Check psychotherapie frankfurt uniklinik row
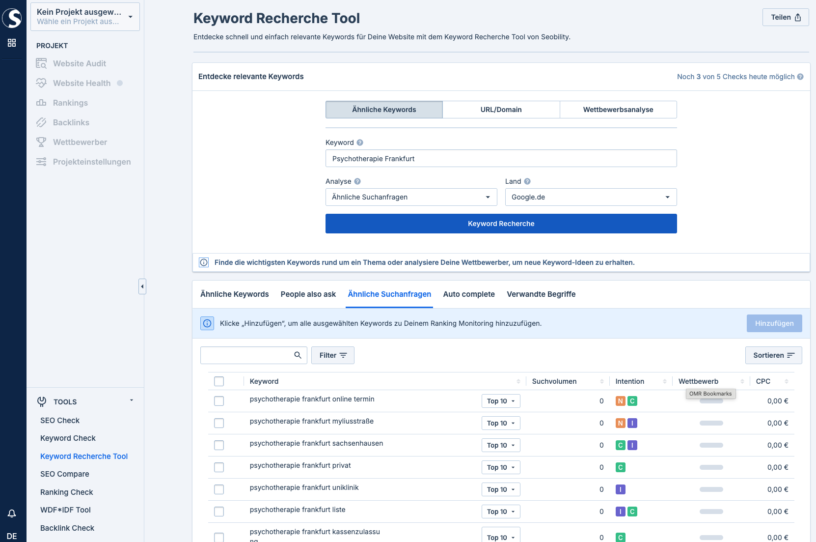 [x=219, y=489]
